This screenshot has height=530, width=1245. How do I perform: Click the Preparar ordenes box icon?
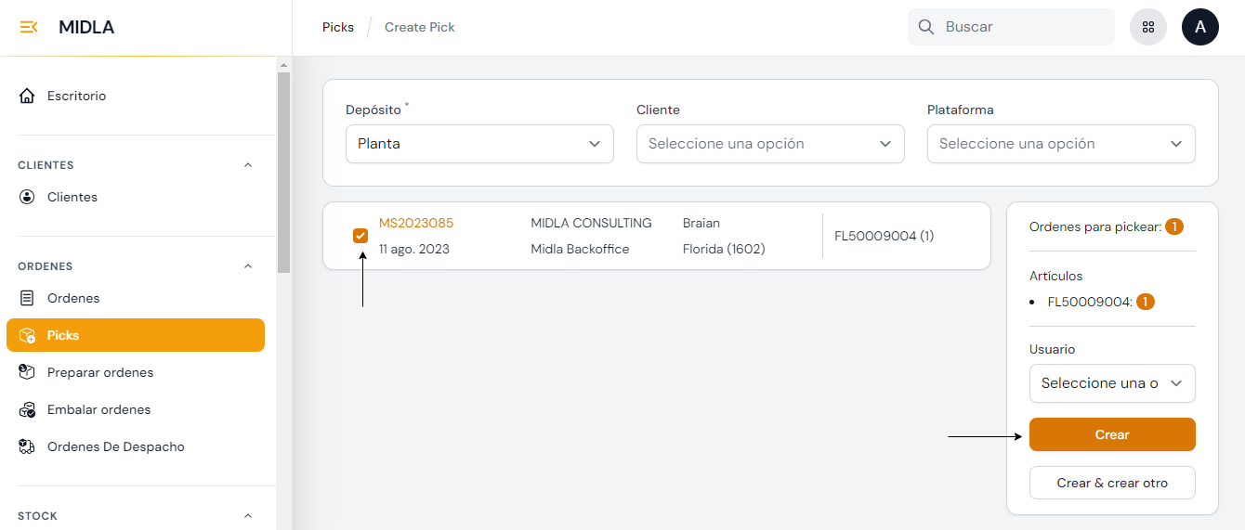coord(27,372)
